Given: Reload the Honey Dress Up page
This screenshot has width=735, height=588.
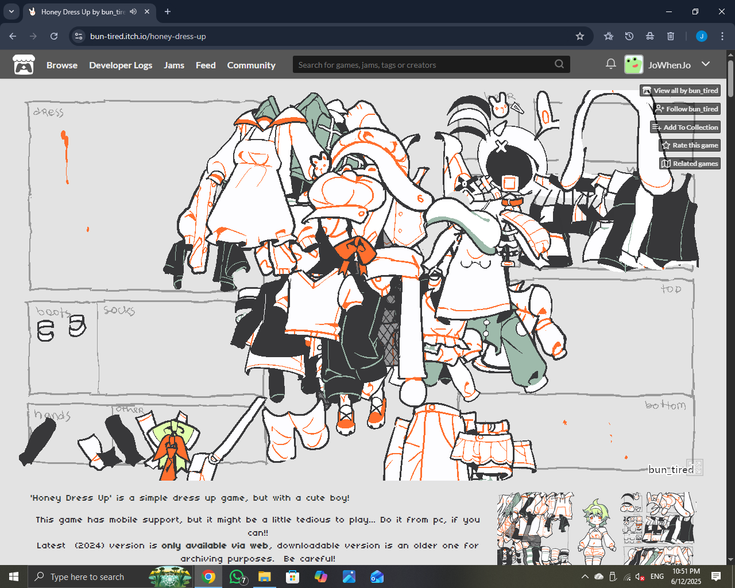Looking at the screenshot, I should [54, 36].
